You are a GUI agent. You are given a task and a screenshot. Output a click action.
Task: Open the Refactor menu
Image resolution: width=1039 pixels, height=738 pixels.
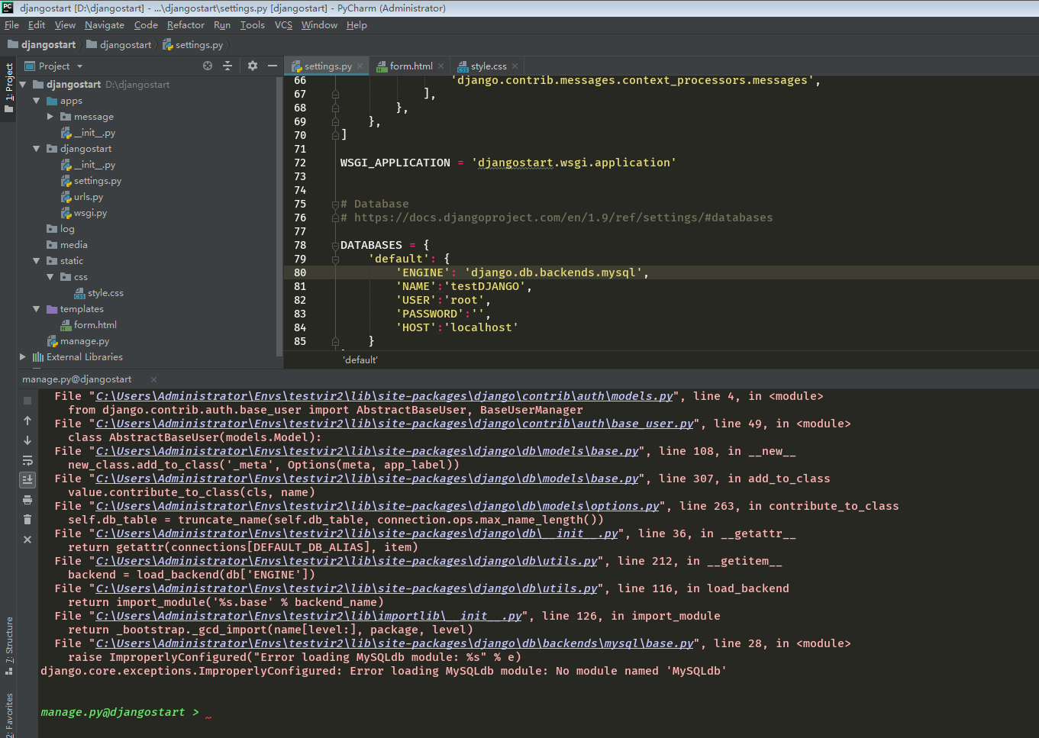tap(186, 25)
